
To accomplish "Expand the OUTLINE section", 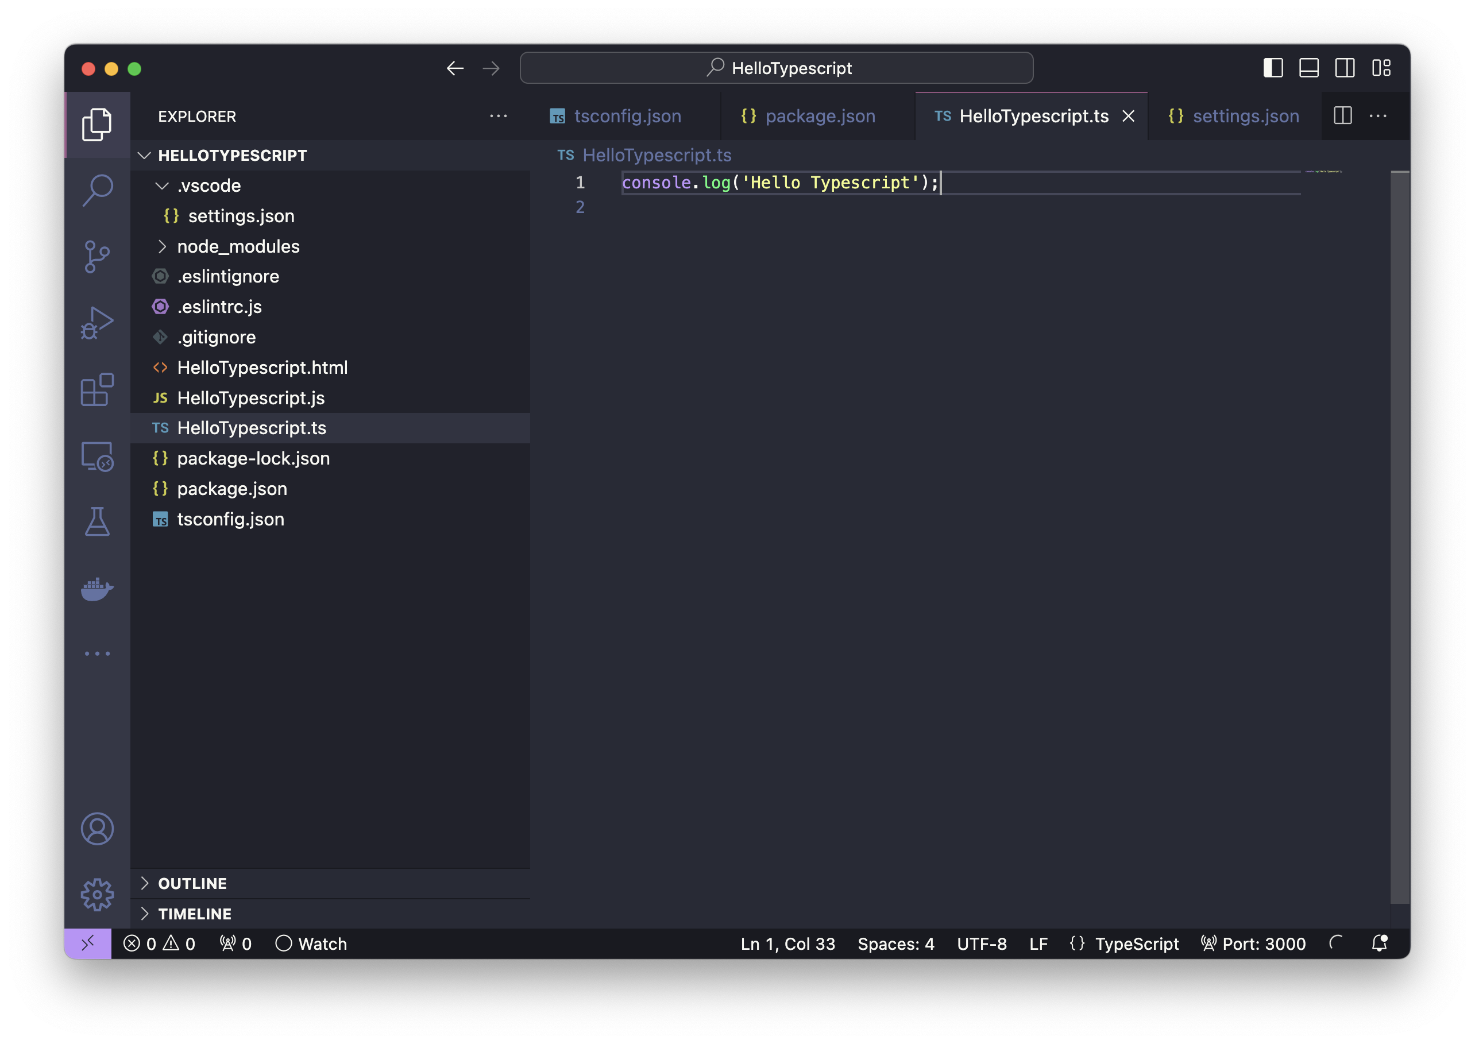I will click(x=192, y=883).
